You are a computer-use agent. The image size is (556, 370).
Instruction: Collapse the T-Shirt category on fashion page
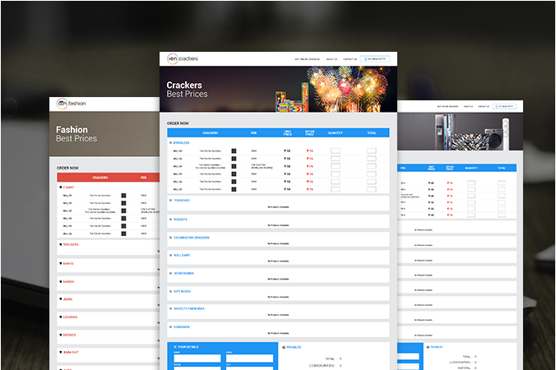click(67, 187)
